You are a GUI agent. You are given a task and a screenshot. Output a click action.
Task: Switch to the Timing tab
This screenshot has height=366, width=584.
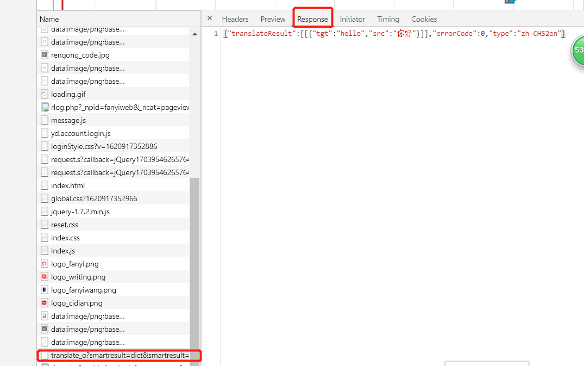tap(388, 19)
